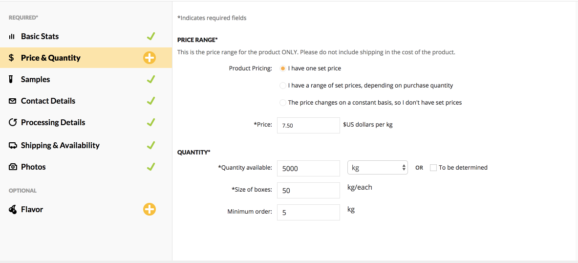This screenshot has height=263, width=578.
Task: Click the Basic Stats bar chart icon
Action: click(12, 37)
